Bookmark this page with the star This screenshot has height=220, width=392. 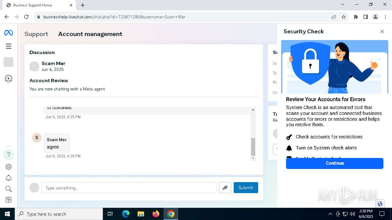pyautogui.click(x=344, y=17)
